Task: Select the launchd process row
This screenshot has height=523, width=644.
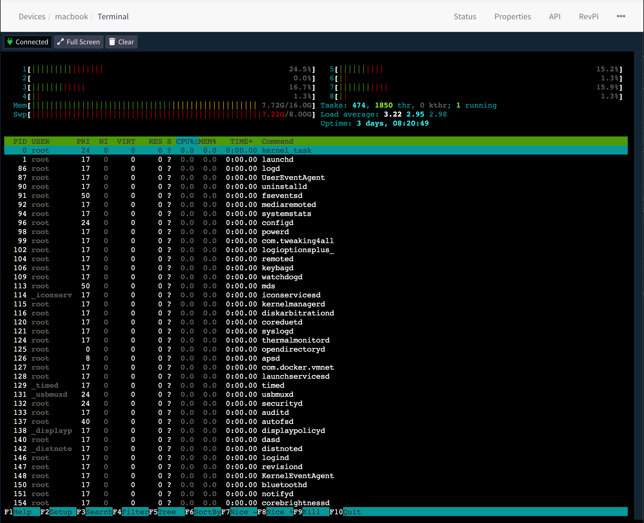Action: pos(277,159)
